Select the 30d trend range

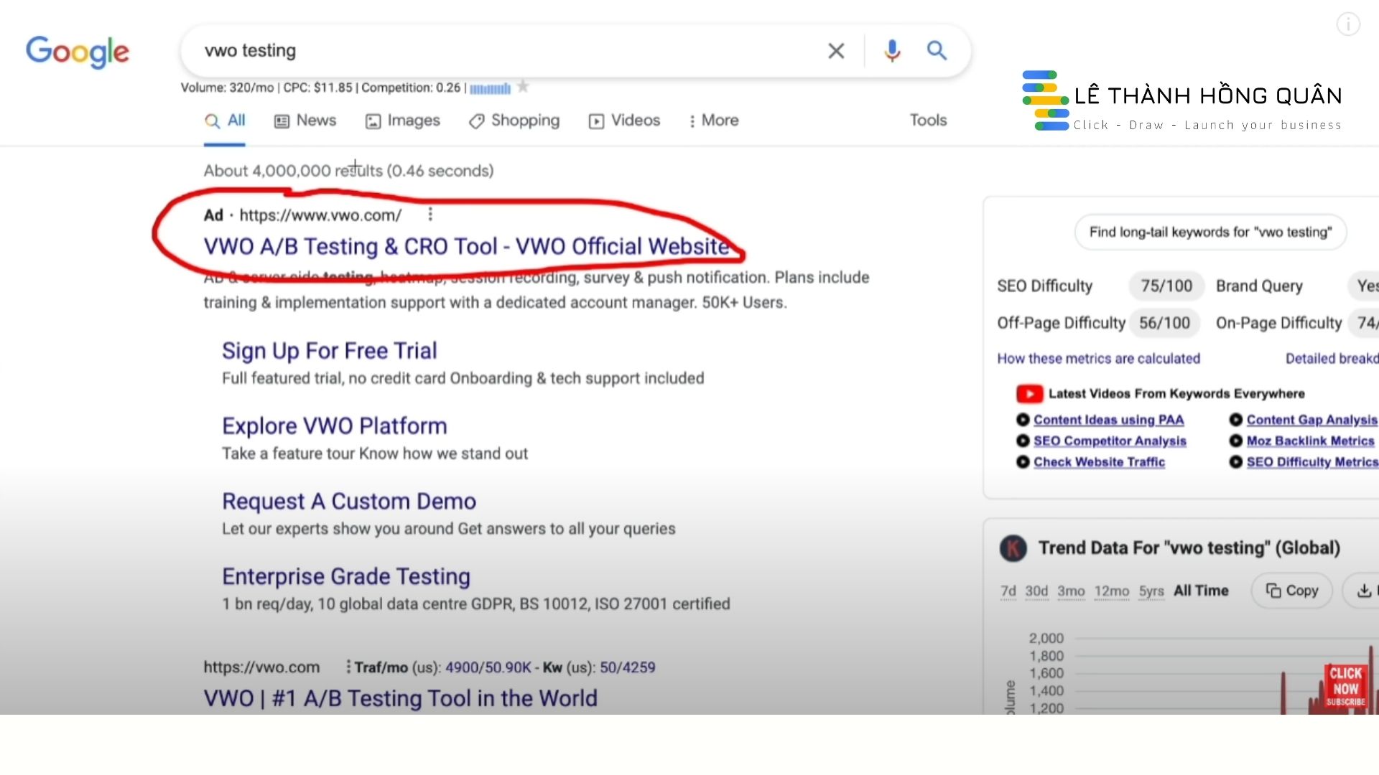1036,591
